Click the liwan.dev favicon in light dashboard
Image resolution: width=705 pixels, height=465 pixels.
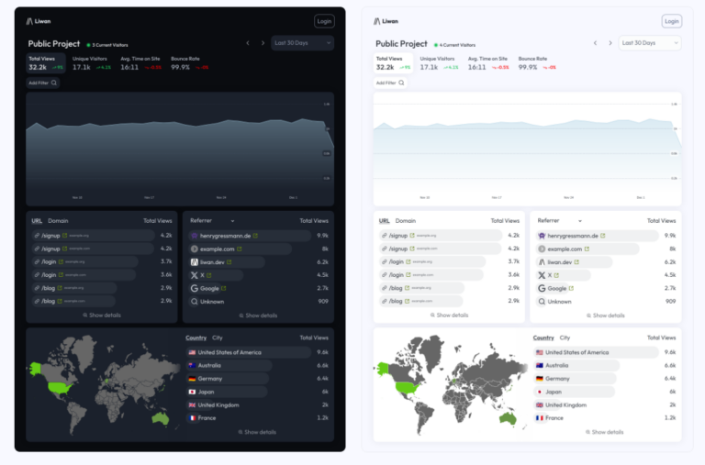(x=542, y=262)
